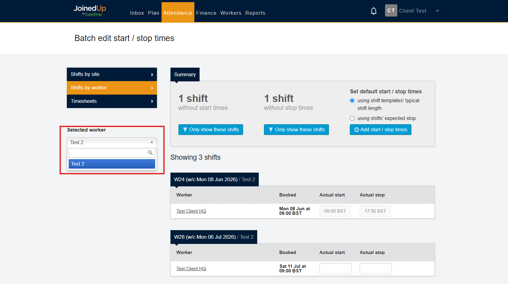Filter shifts without start times

pos(211,130)
